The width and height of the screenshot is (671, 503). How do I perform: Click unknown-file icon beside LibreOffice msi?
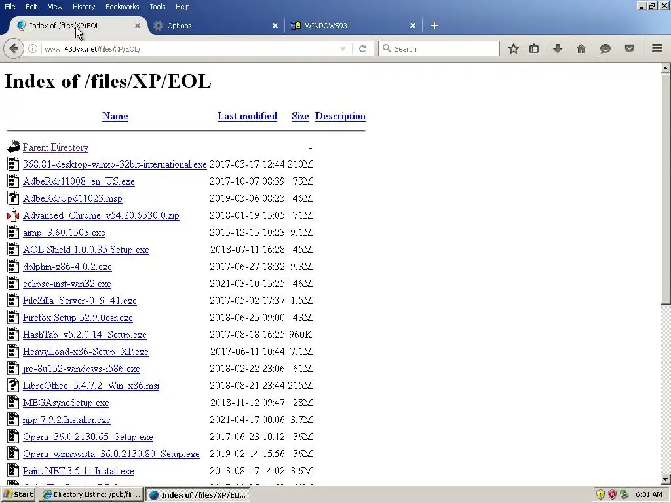tap(13, 385)
